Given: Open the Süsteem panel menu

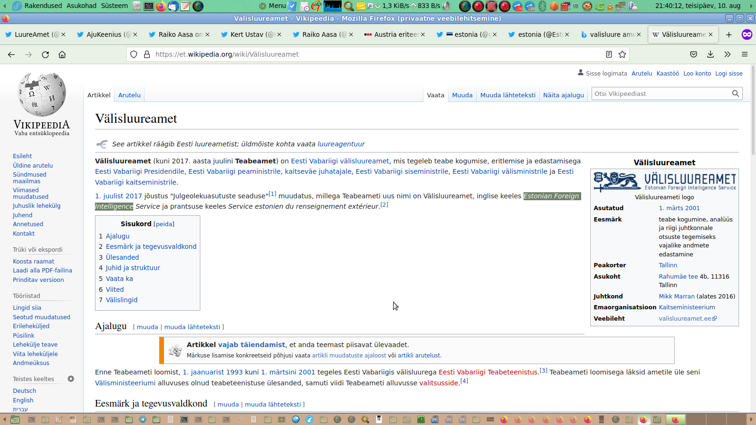Looking at the screenshot, I should (114, 6).
